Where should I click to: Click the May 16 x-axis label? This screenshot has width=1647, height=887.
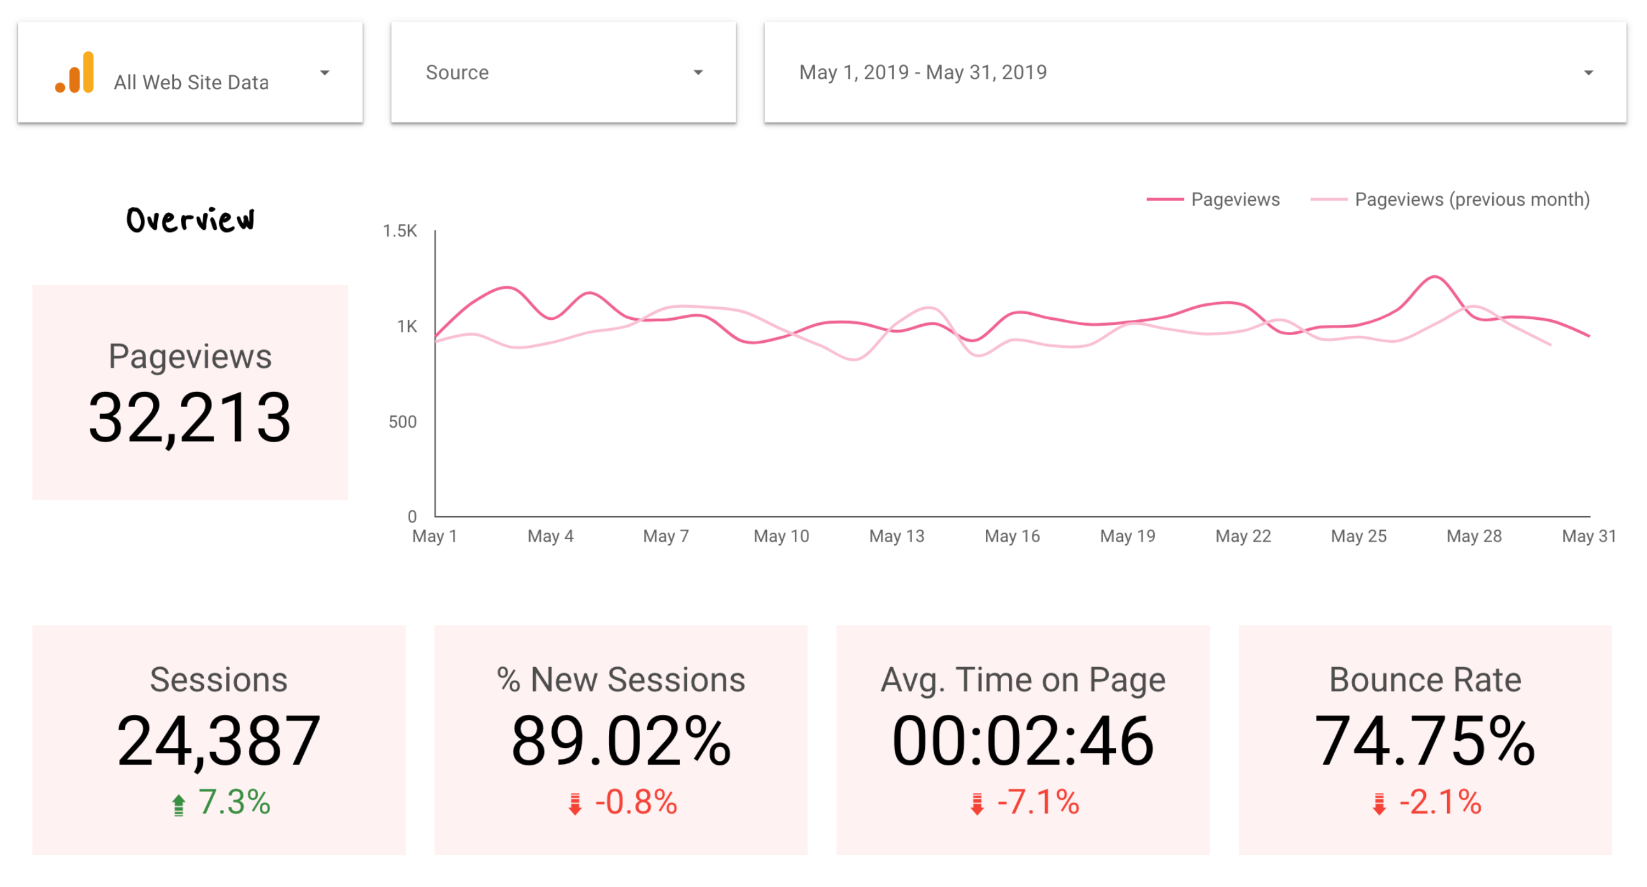(1012, 536)
